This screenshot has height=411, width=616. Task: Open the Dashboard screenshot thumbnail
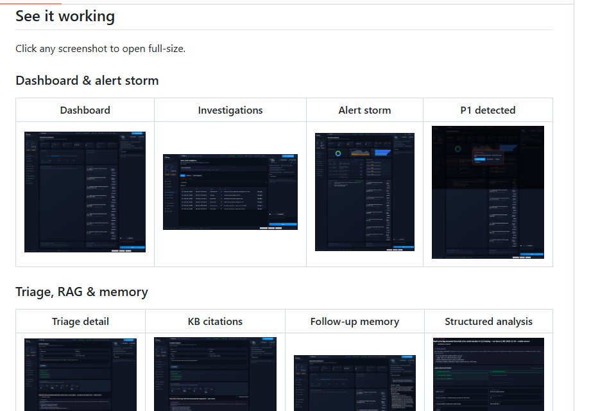pyautogui.click(x=85, y=192)
